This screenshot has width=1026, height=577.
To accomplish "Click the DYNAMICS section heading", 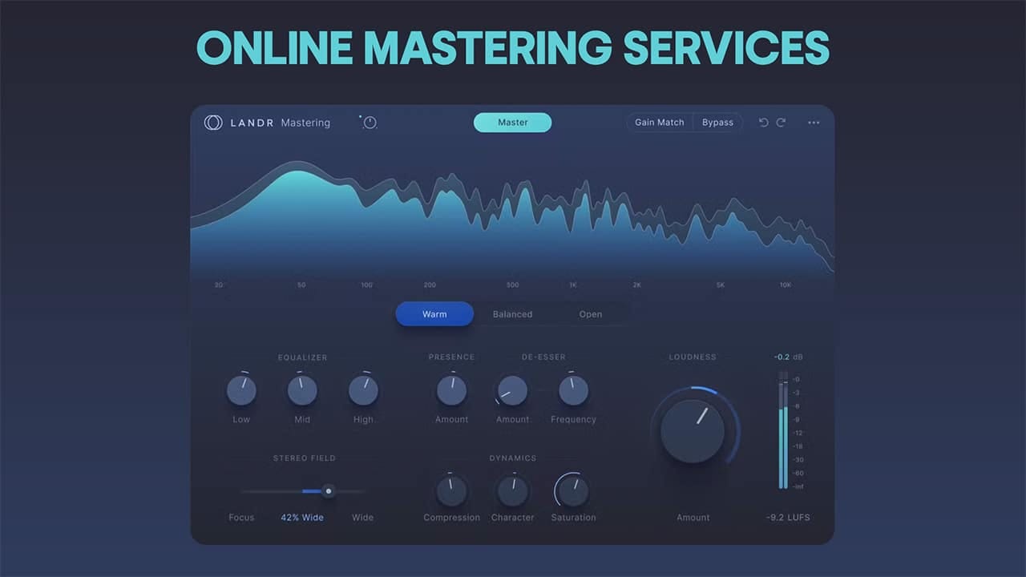I will pos(512,458).
